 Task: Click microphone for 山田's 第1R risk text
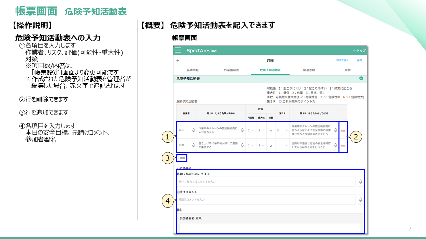(x=242, y=130)
